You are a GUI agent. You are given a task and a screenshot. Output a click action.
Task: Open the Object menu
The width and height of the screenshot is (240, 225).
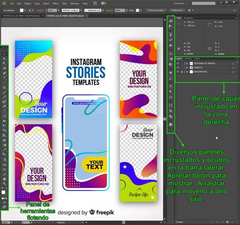coord(28,4)
